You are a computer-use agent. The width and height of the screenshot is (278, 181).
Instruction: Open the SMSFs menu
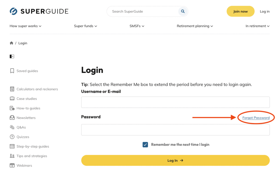(x=137, y=26)
